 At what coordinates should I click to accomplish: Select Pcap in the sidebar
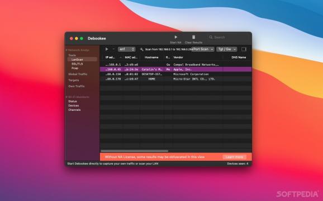point(75,68)
